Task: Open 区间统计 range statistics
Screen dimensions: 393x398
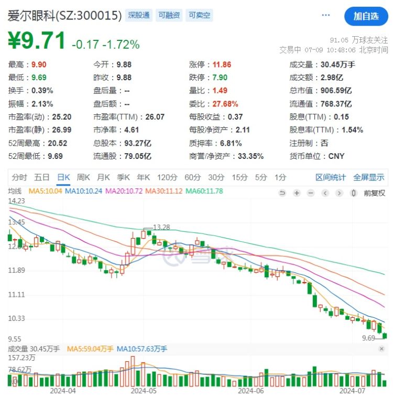Action: (x=330, y=177)
